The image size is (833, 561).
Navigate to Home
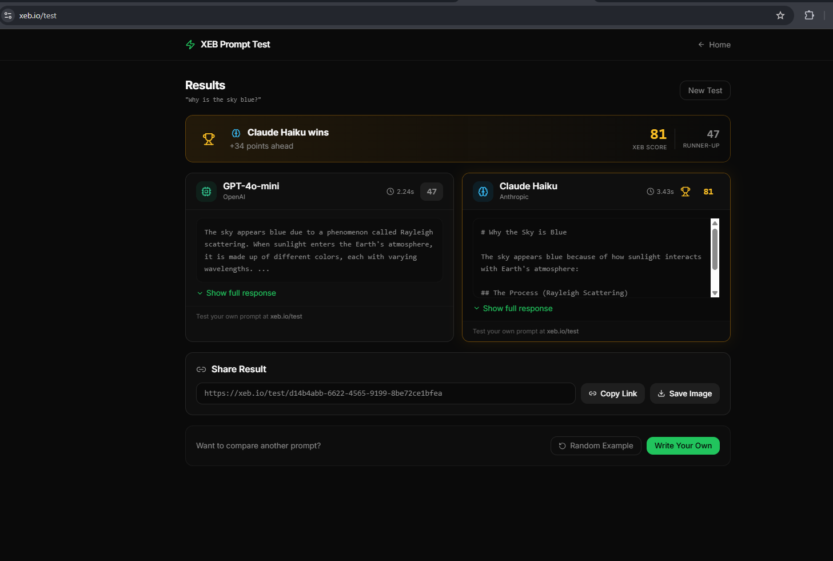[x=719, y=44]
